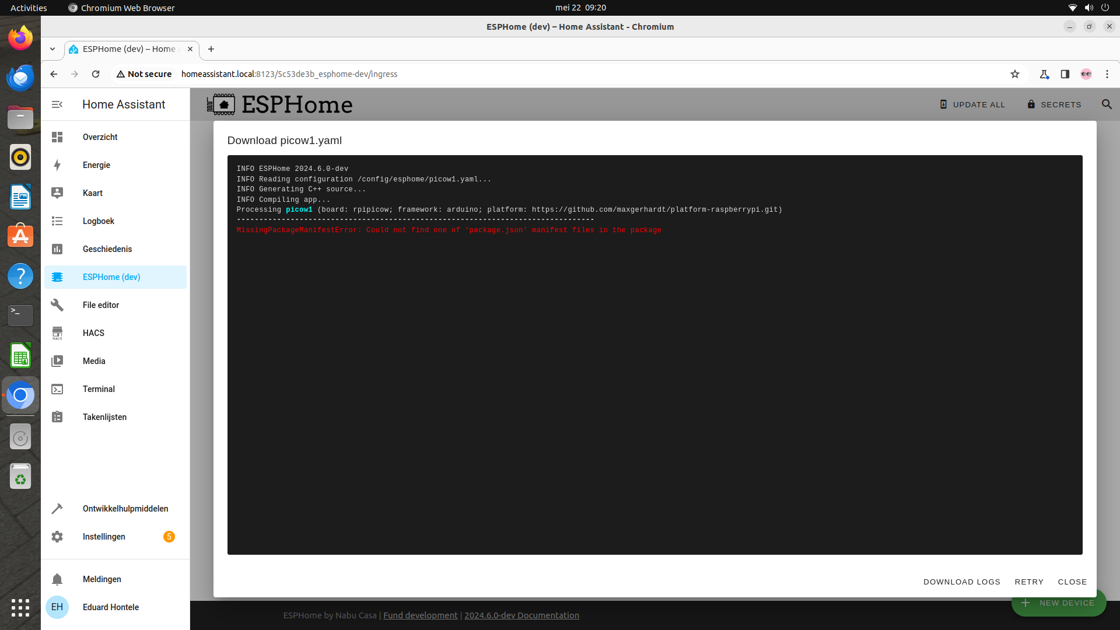Viewport: 1120px width, 630px height.
Task: Open the Chromium three-dot menu
Action: pyautogui.click(x=1107, y=74)
